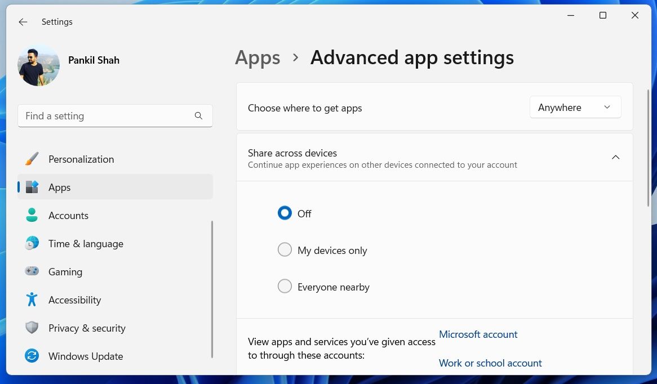Click Pankil Shah account name

click(94, 60)
